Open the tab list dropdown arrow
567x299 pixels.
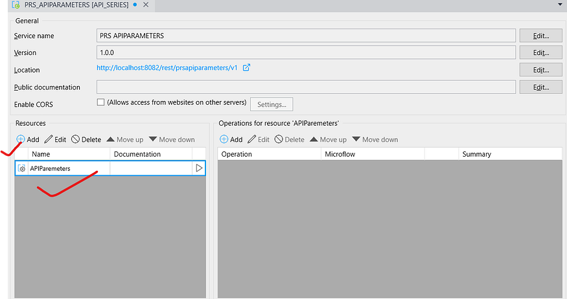coord(559,5)
